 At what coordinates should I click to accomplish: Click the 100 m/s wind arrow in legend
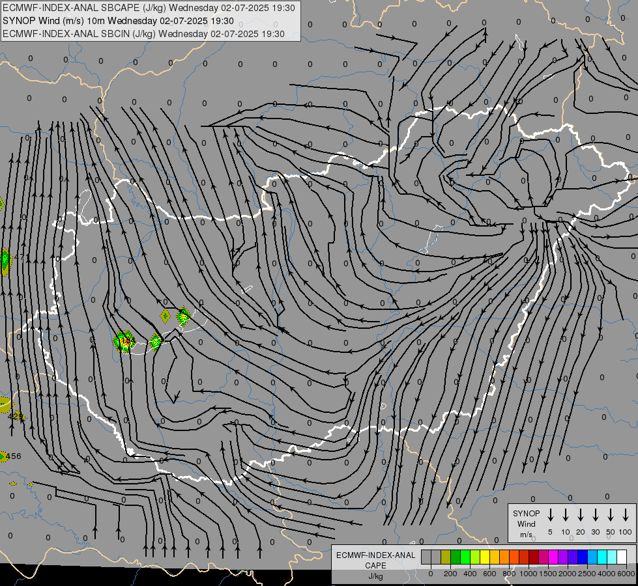click(626, 515)
